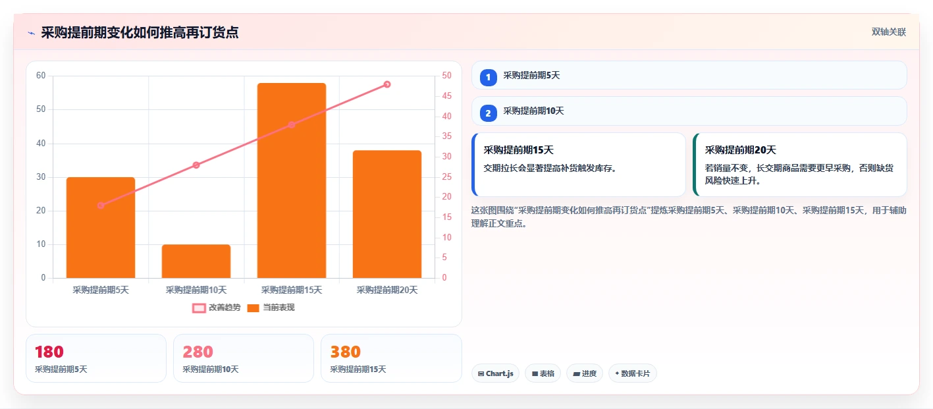
Task: Click the lightning icon beside the title
Action: pos(31,32)
